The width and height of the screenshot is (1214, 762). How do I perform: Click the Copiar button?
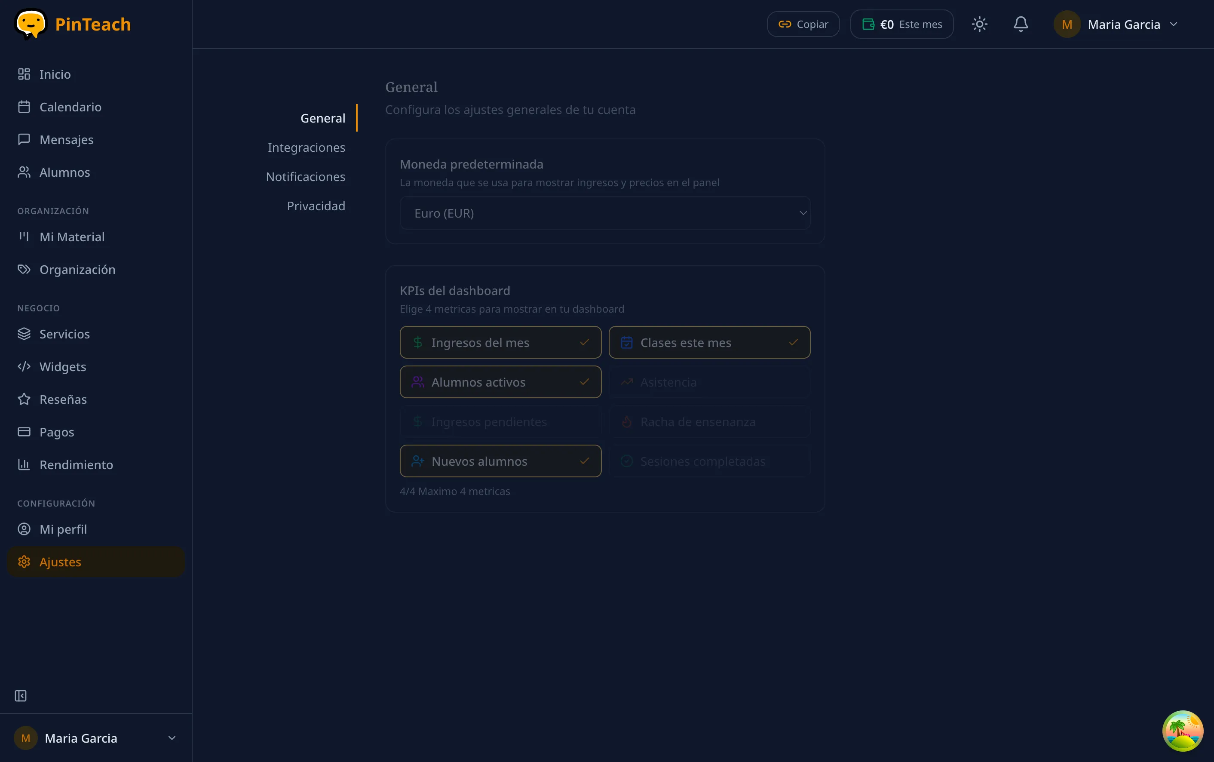pyautogui.click(x=802, y=24)
